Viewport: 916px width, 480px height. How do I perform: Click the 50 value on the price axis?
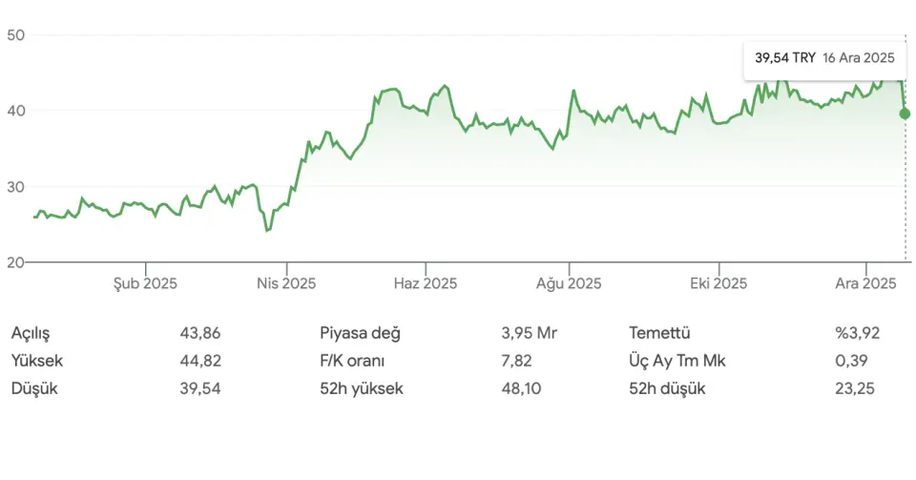15,35
